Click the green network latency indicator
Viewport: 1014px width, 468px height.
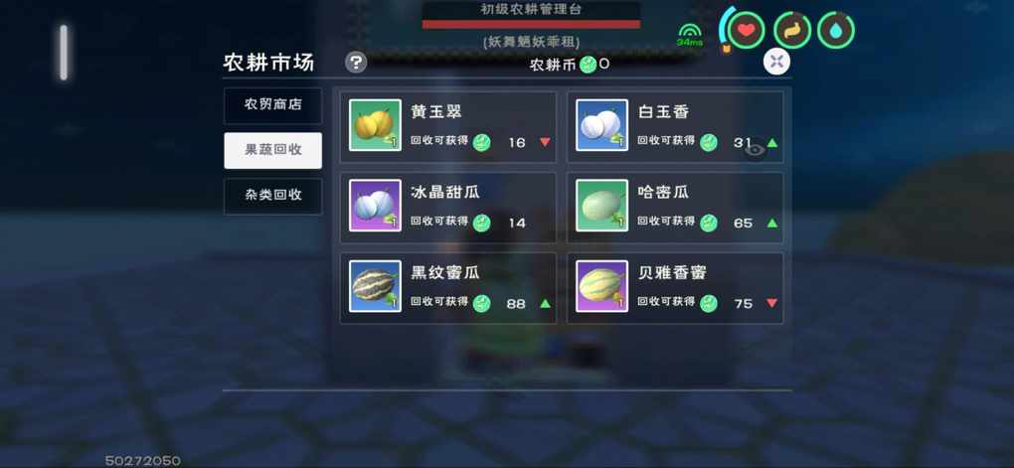tap(689, 35)
